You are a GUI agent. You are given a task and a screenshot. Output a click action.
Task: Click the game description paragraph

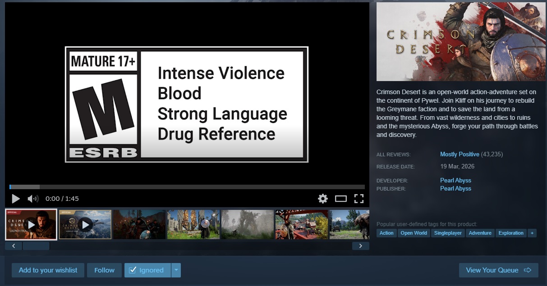(457, 113)
